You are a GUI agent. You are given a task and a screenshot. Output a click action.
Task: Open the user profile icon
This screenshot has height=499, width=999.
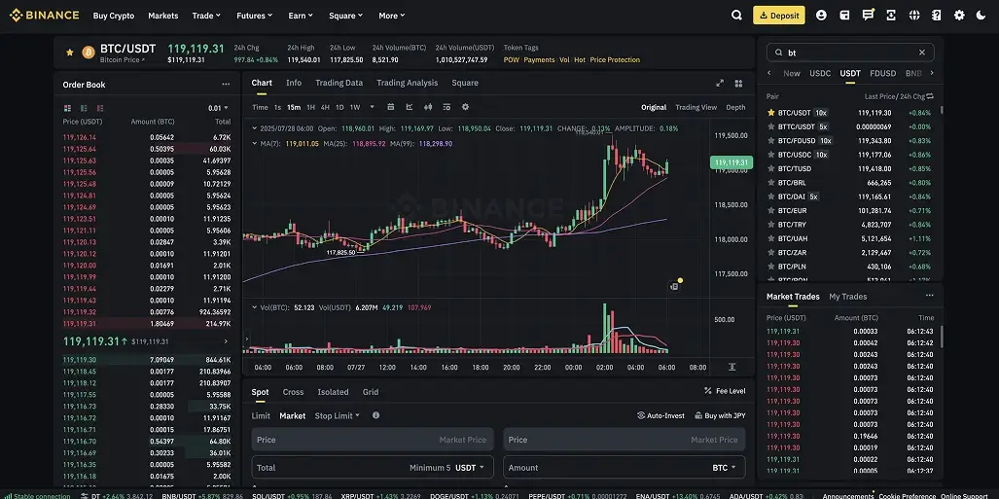click(821, 16)
